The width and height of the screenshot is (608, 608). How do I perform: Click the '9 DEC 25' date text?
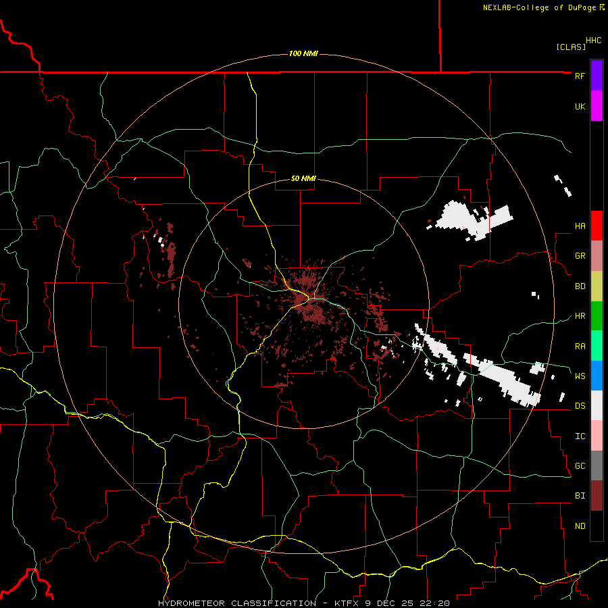point(389,603)
